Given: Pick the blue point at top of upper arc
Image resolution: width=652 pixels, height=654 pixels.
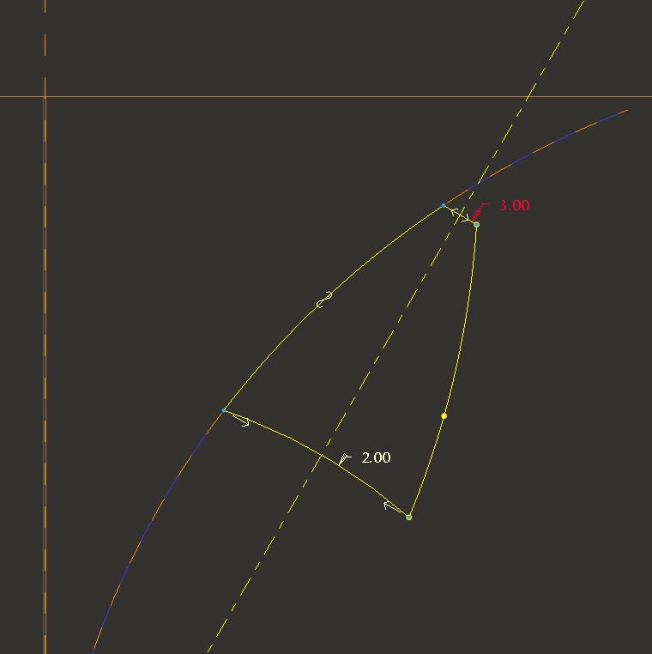Looking at the screenshot, I should pos(444,205).
